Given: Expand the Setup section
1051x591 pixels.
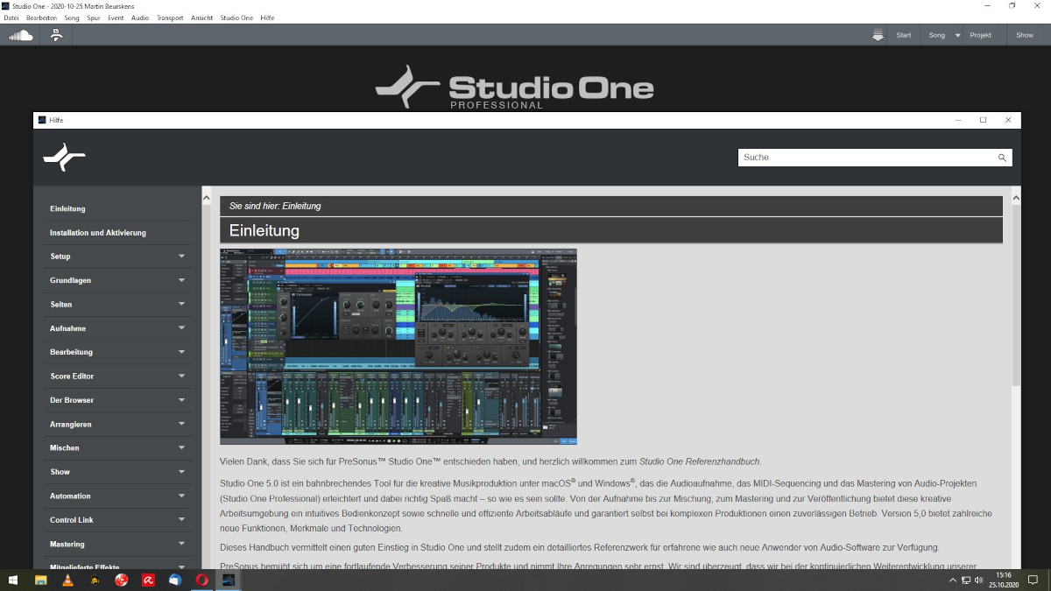Looking at the screenshot, I should pyautogui.click(x=181, y=257).
